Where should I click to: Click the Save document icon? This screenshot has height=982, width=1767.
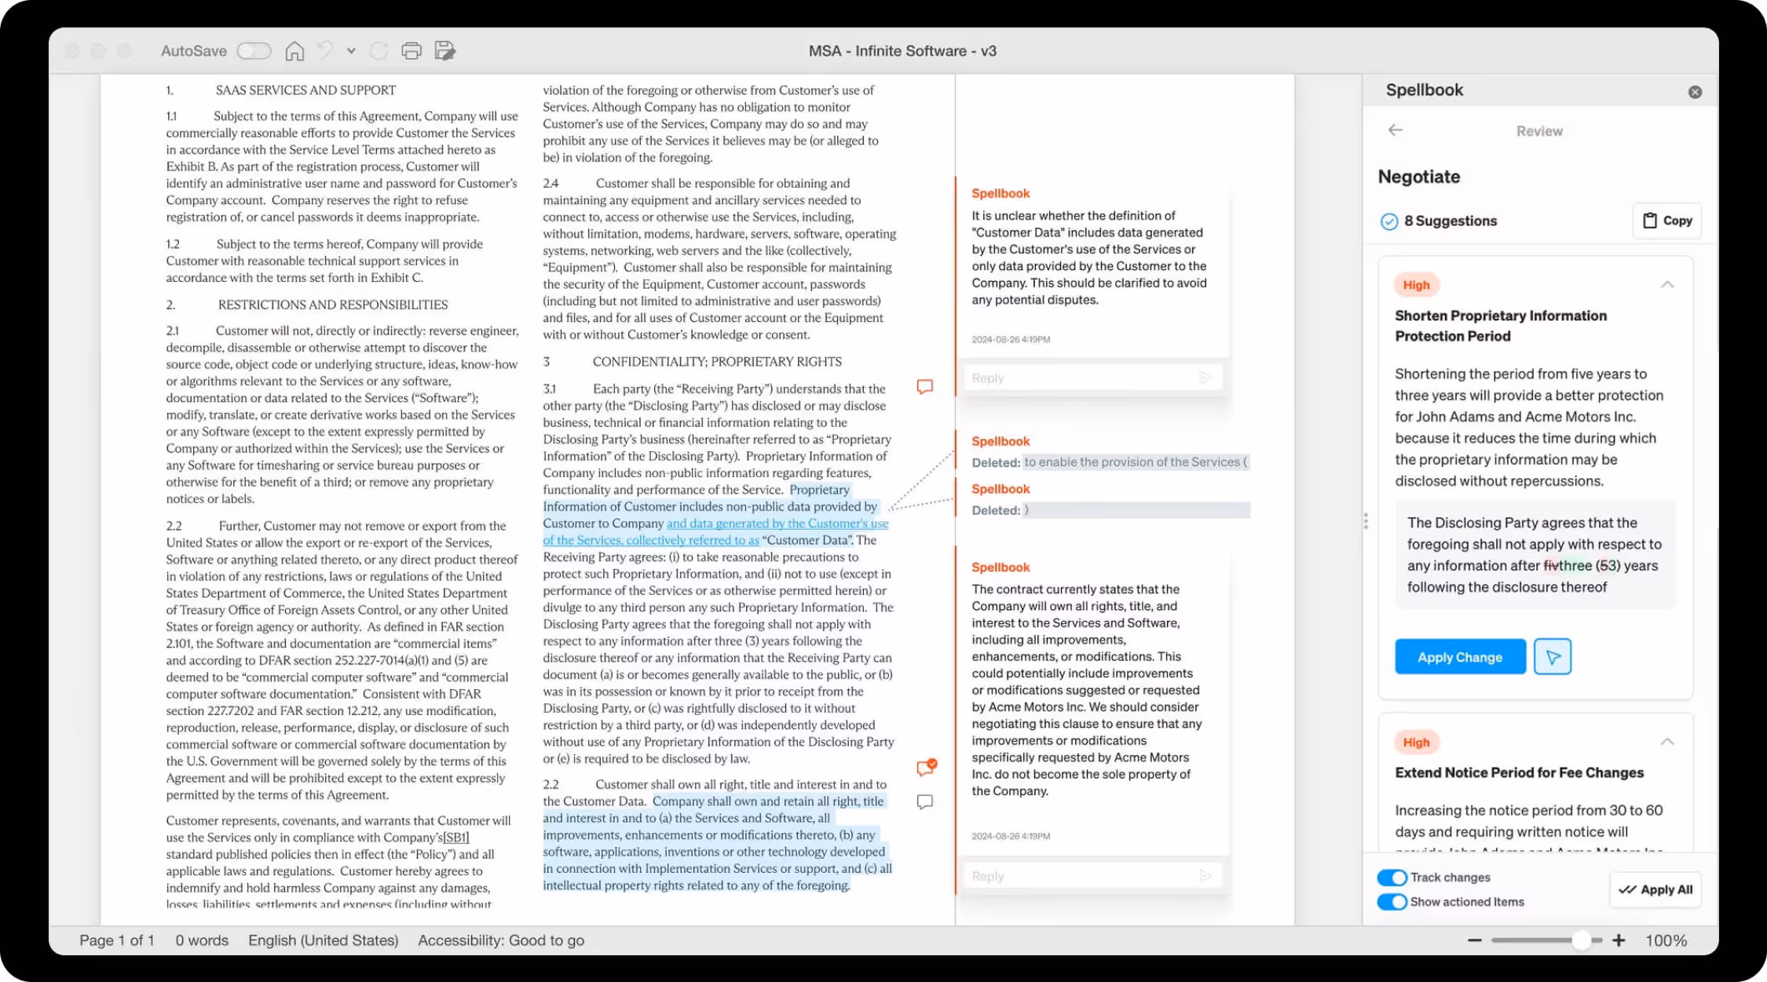(x=445, y=51)
